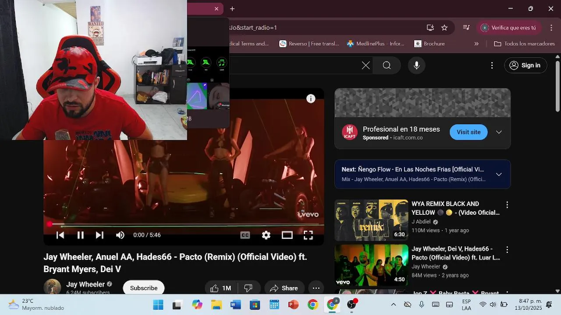Pause the video with the pause button
Screen dimensions: 561x315
click(x=80, y=235)
